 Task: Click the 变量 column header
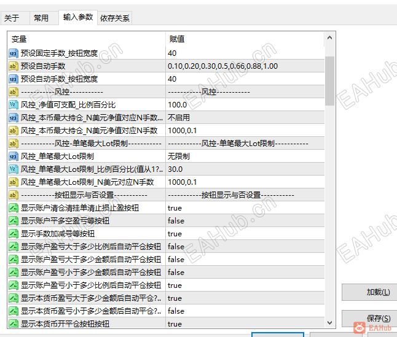[87, 39]
